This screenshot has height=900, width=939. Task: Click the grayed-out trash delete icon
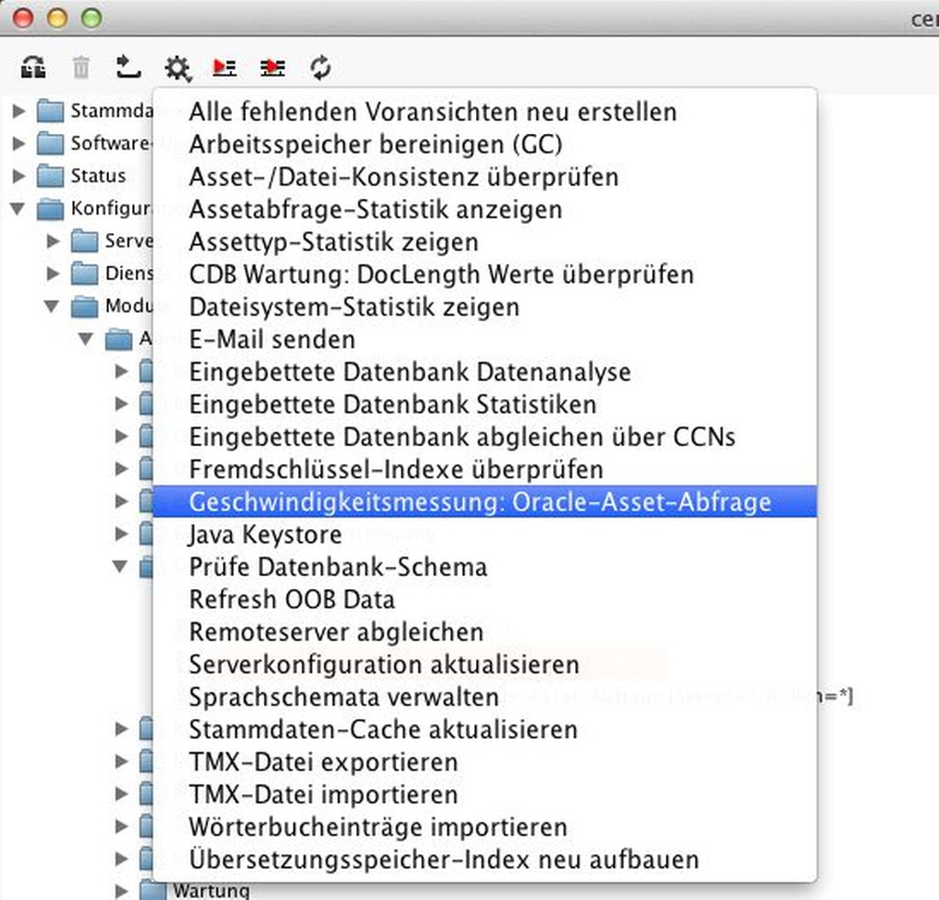(x=82, y=67)
